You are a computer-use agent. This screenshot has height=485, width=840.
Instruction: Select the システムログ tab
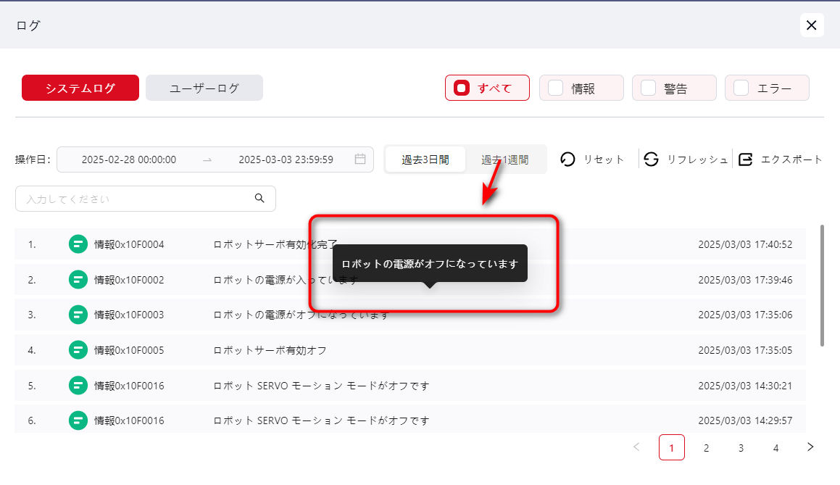(80, 88)
